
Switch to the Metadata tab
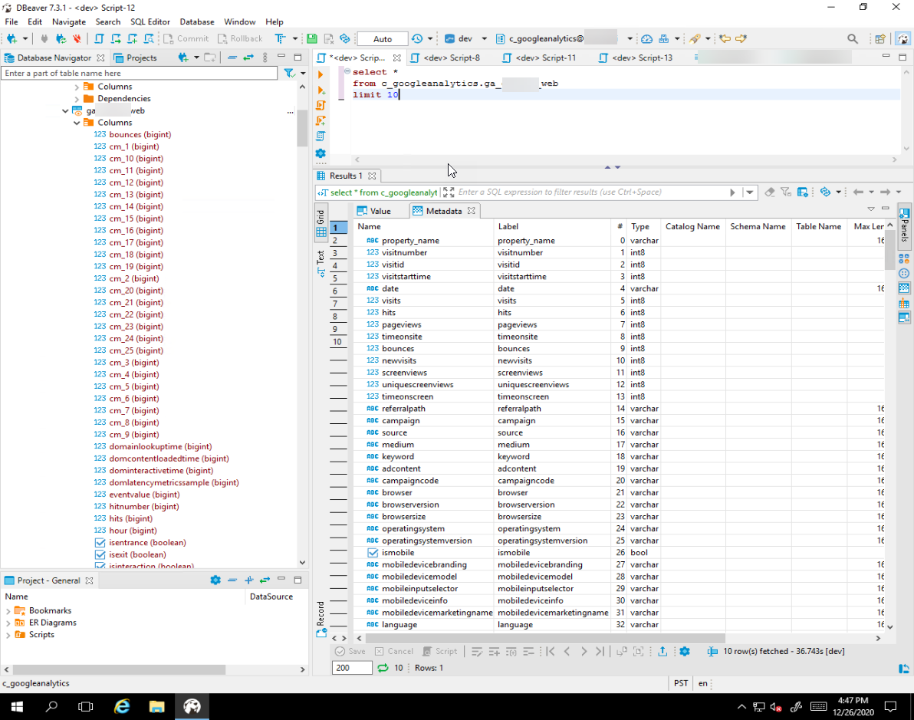[445, 210]
